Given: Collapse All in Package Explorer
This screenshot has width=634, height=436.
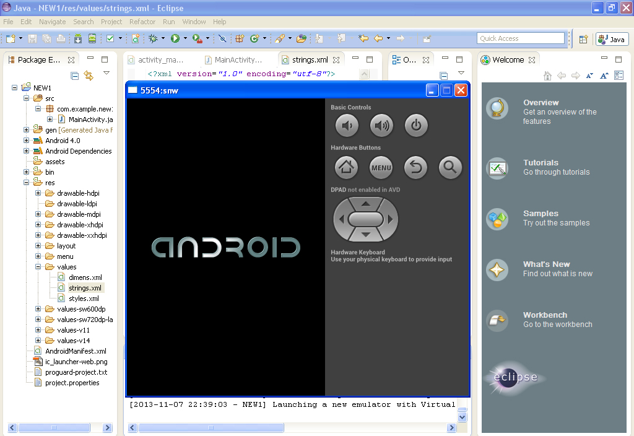Looking at the screenshot, I should click(75, 76).
